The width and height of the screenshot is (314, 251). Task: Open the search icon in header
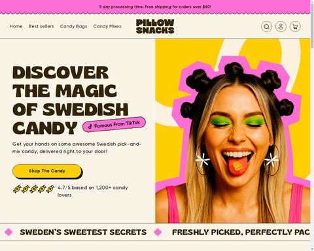266,27
